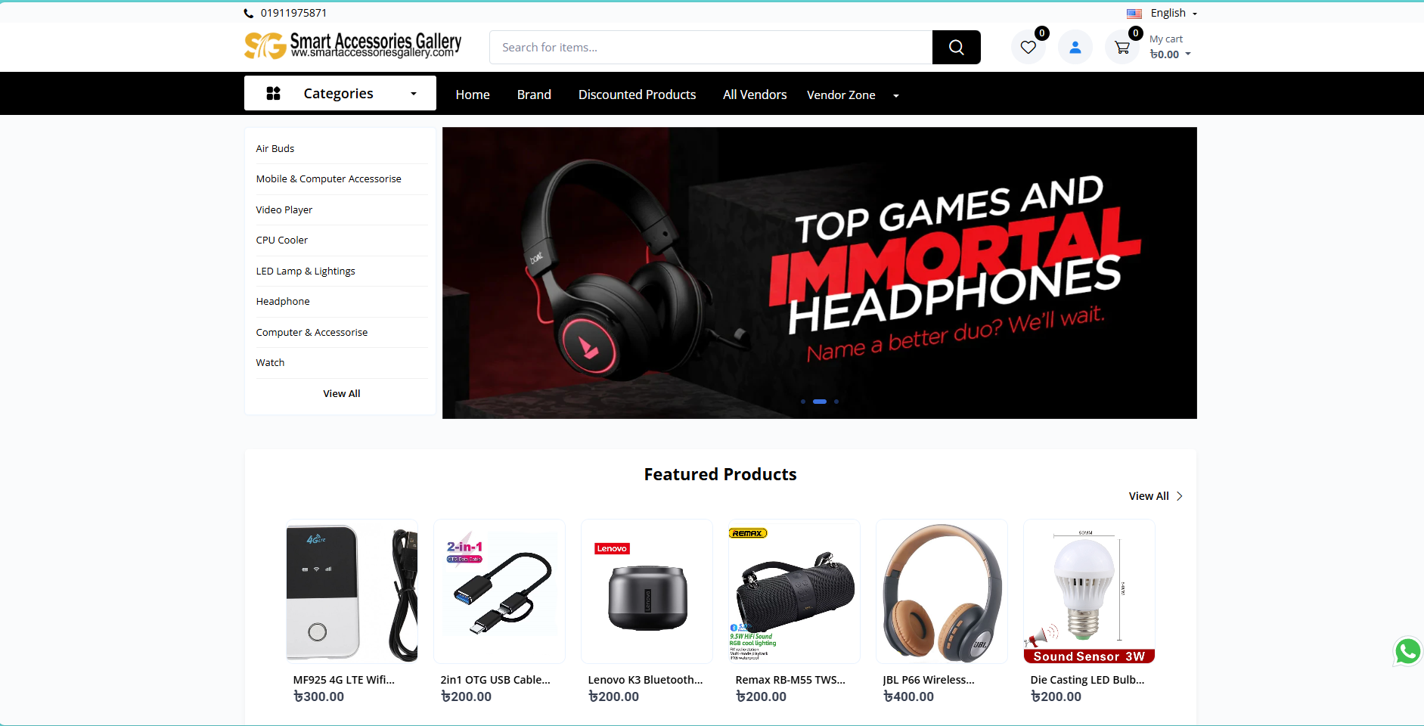Select the first banner slide dot
Viewport: 1424px width, 726px height.
[x=802, y=402]
